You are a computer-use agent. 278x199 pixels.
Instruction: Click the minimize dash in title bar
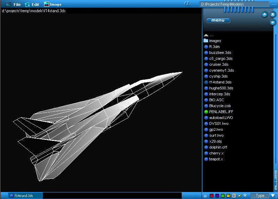pyautogui.click(x=273, y=4)
